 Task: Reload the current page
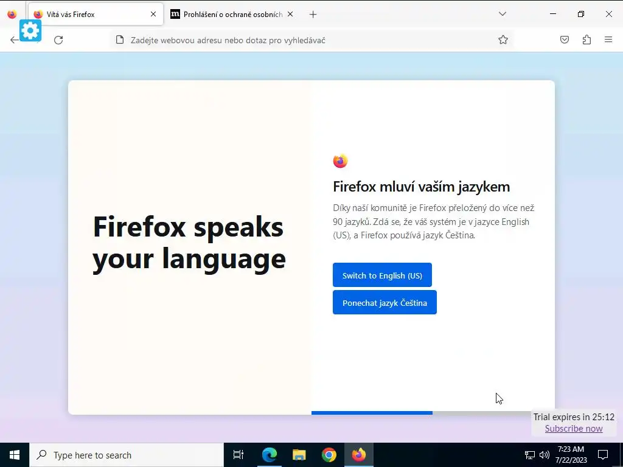click(58, 40)
